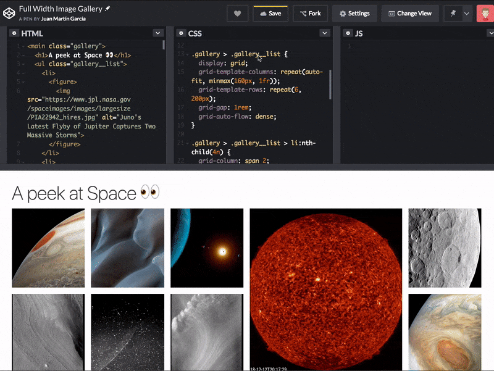The image size is (494, 371).
Task: Open the Jupiter Great Red Spot image
Action: coord(445,332)
